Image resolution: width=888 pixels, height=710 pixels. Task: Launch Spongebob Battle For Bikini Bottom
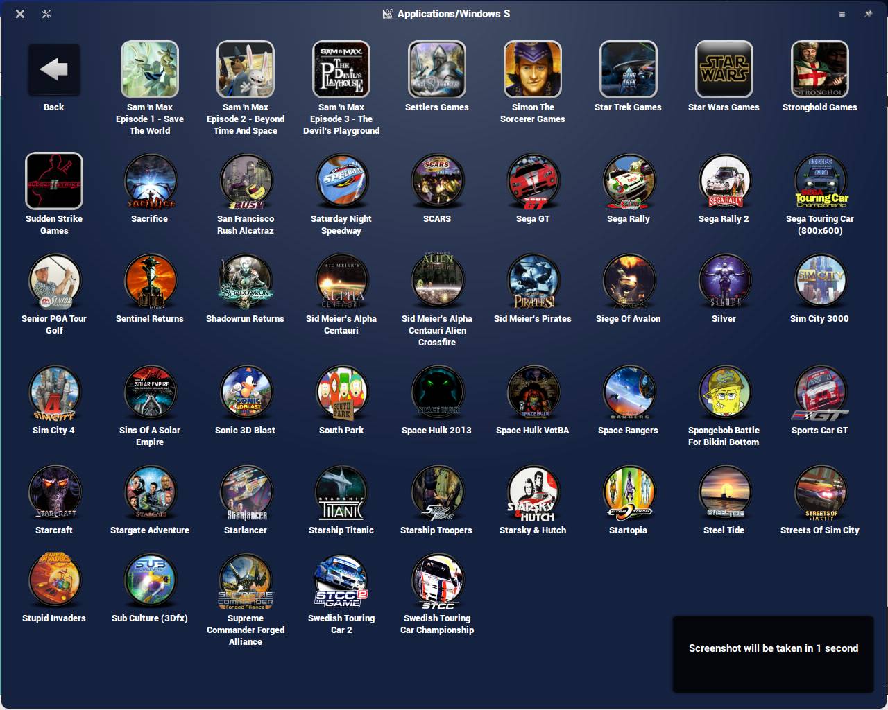click(x=724, y=392)
